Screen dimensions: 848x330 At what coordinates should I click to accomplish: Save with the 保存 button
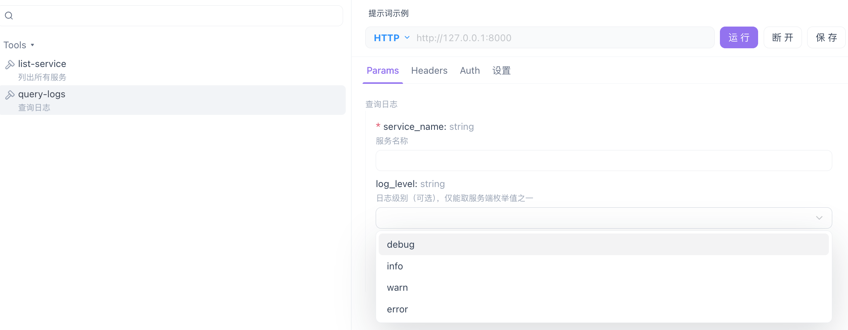827,37
